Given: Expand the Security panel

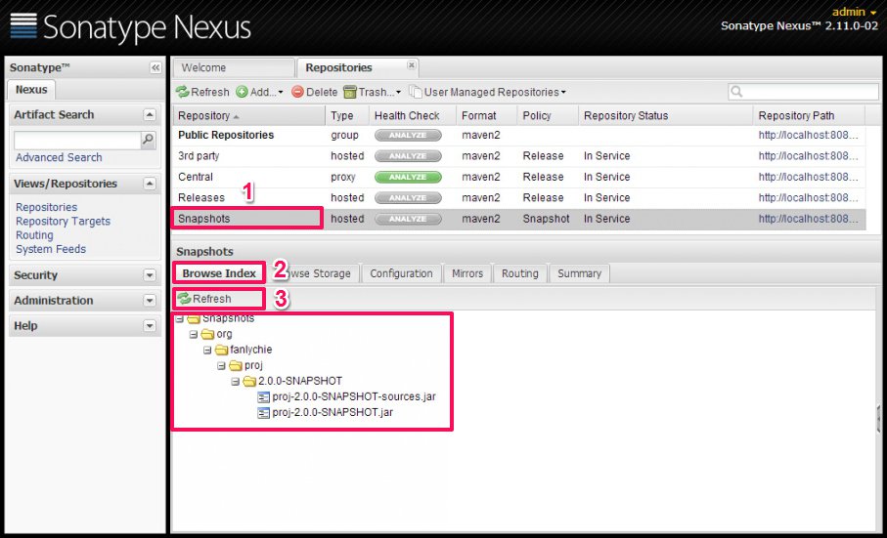Looking at the screenshot, I should click(x=150, y=275).
